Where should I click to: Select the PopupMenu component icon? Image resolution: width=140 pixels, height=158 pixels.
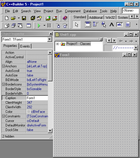[104, 24]
